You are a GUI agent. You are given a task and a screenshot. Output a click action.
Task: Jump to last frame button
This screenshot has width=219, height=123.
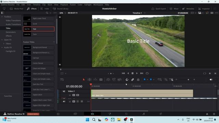pyautogui.click(x=142, y=73)
